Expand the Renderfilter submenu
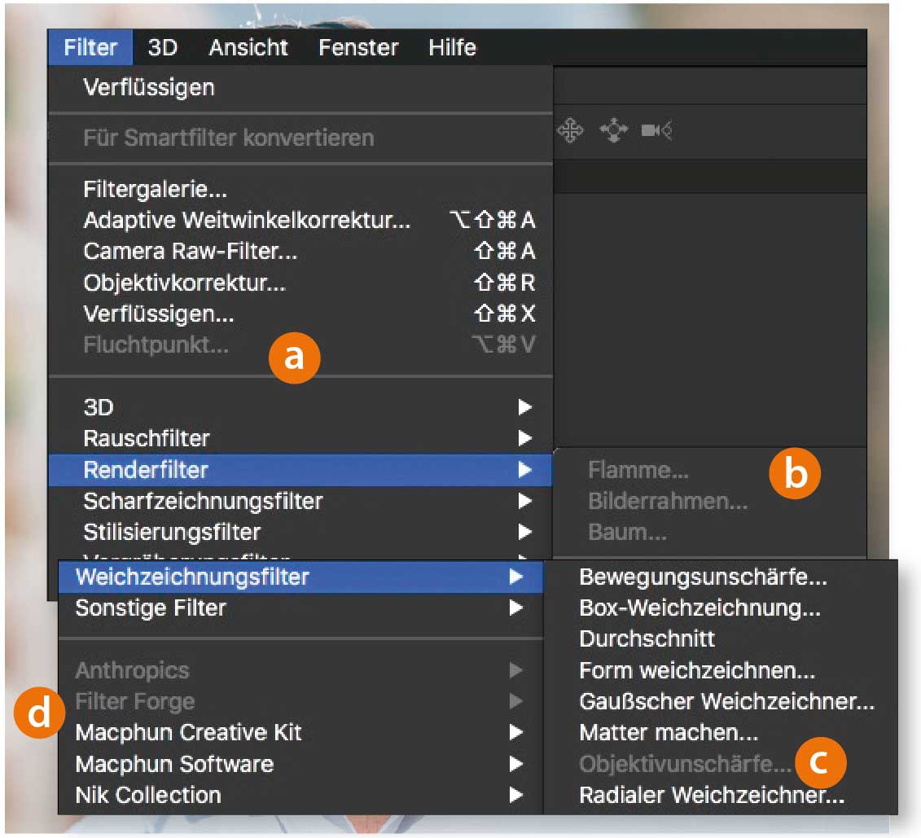Viewport: 921px width, 838px height. pos(300,470)
